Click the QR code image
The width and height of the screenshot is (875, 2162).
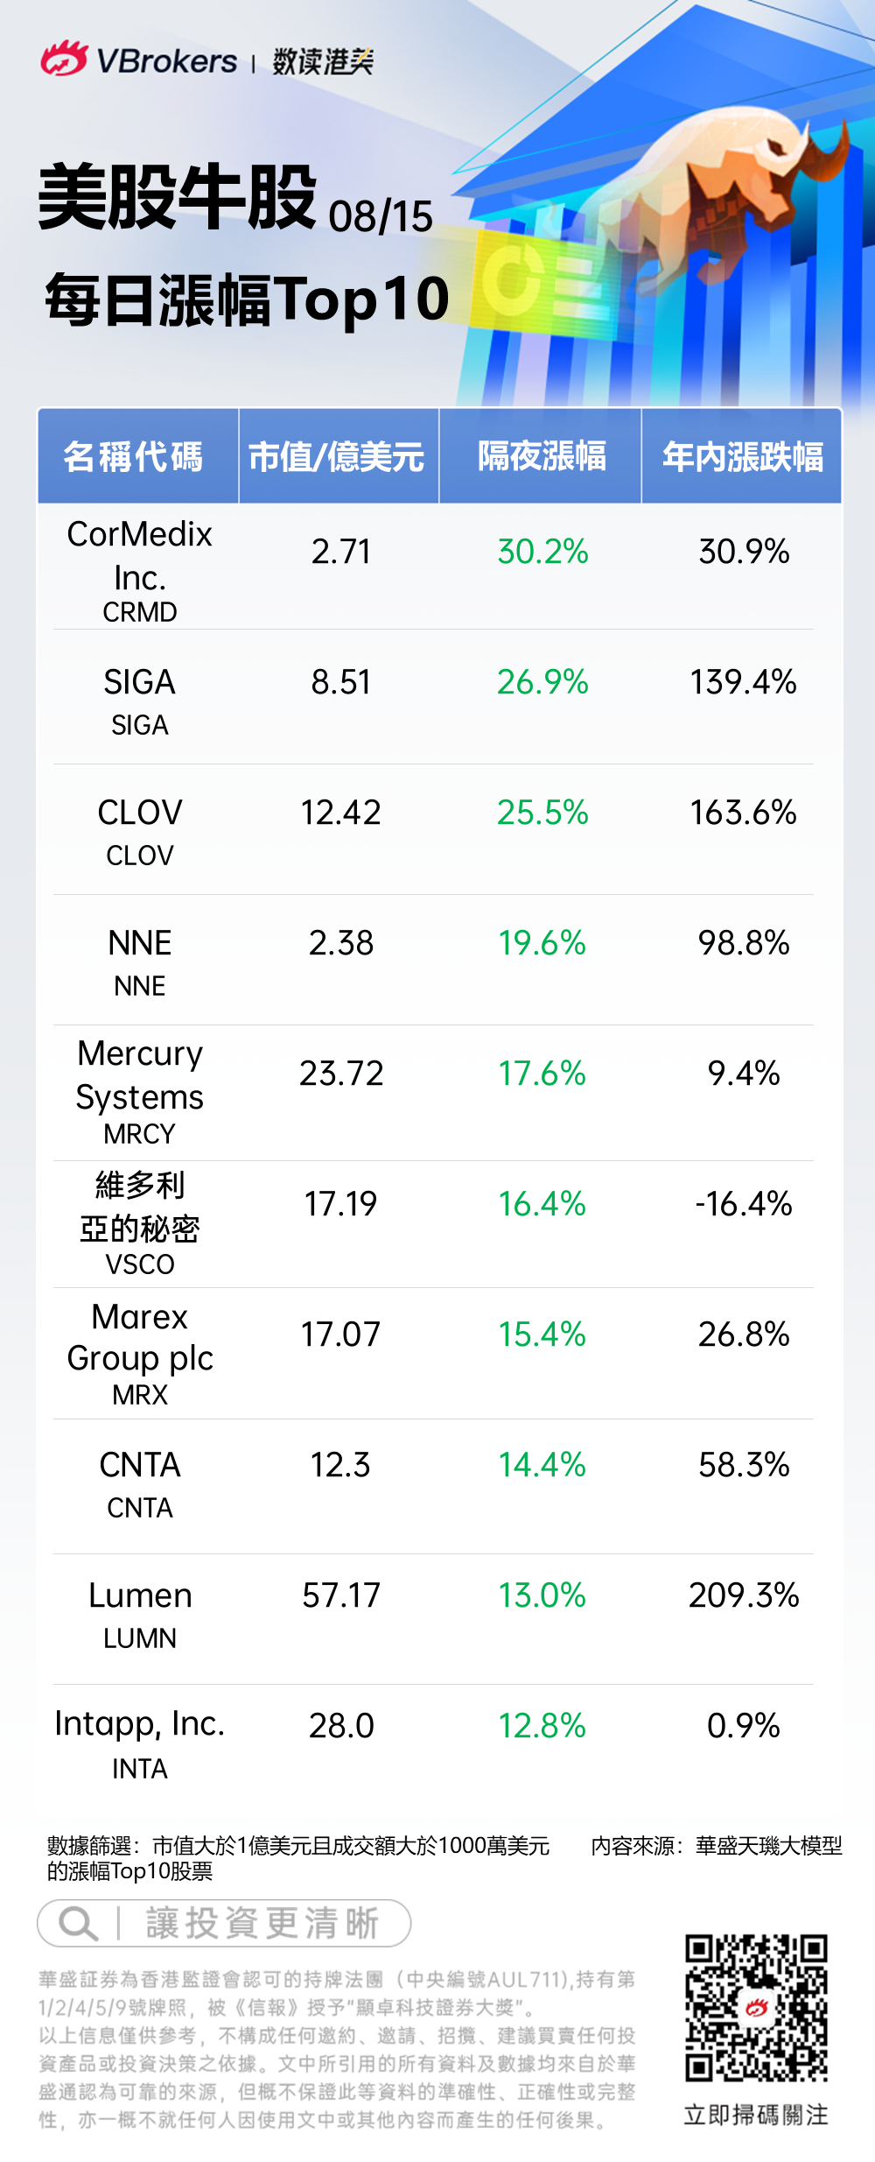[x=756, y=2007]
